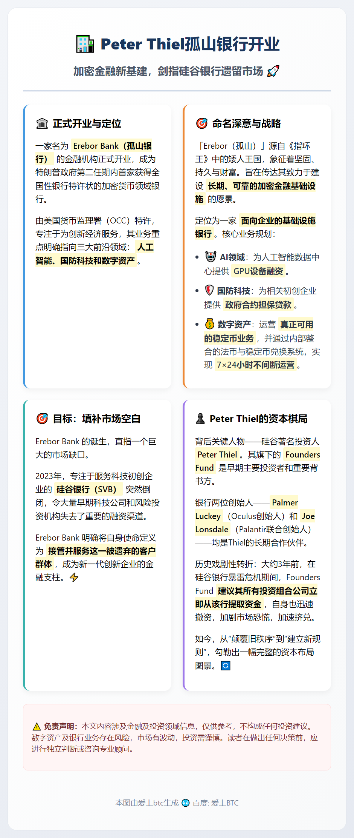Click the heading 命名深意与战略

click(x=247, y=123)
